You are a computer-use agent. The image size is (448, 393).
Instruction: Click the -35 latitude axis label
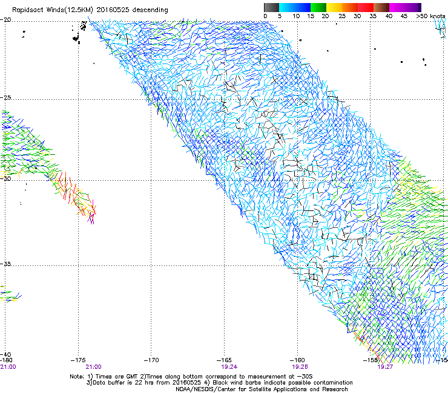(5, 264)
